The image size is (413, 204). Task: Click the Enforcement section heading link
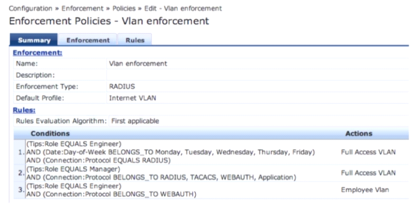click(x=37, y=53)
